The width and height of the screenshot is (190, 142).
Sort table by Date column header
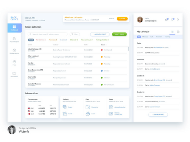86,45
